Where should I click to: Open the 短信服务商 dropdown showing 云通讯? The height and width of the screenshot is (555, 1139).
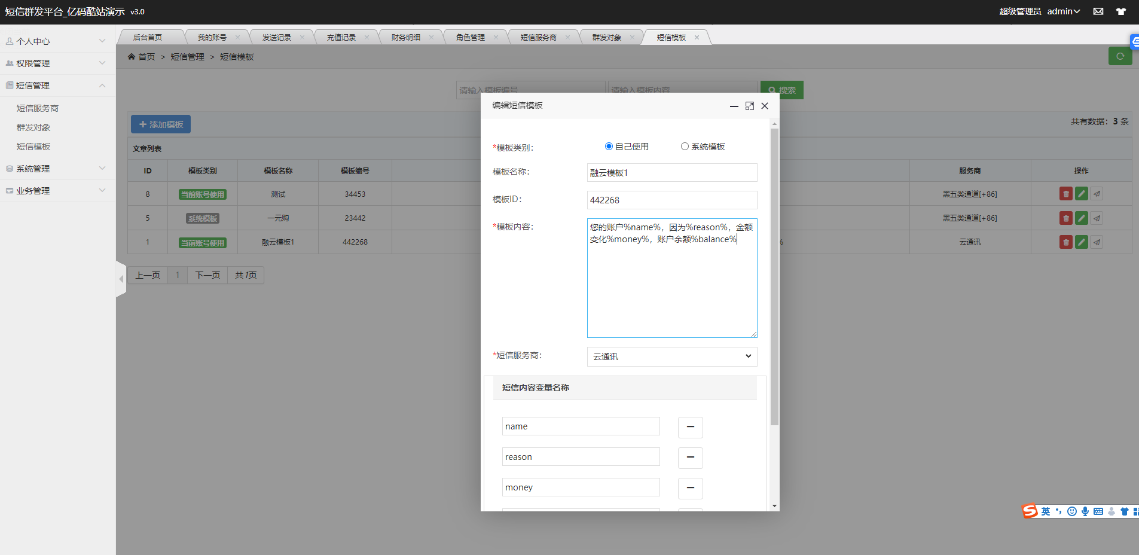(x=671, y=356)
